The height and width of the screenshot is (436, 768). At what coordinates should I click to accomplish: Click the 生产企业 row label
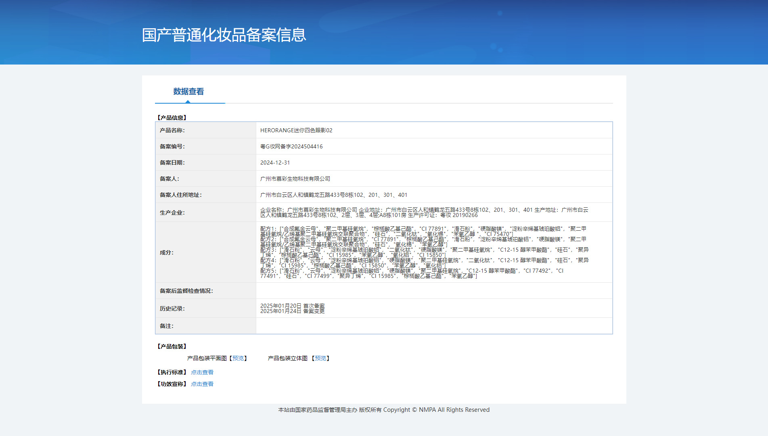tap(172, 213)
